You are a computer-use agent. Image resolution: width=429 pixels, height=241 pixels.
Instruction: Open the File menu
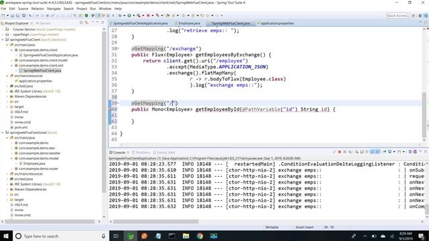(3, 9)
